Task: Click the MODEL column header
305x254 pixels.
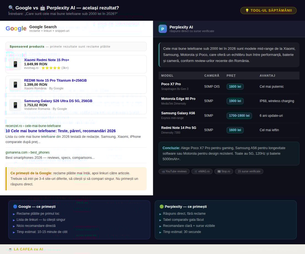Action: pos(167,76)
